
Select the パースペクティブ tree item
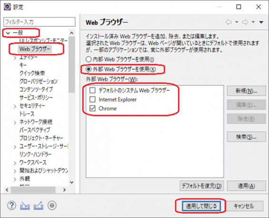click(35, 130)
